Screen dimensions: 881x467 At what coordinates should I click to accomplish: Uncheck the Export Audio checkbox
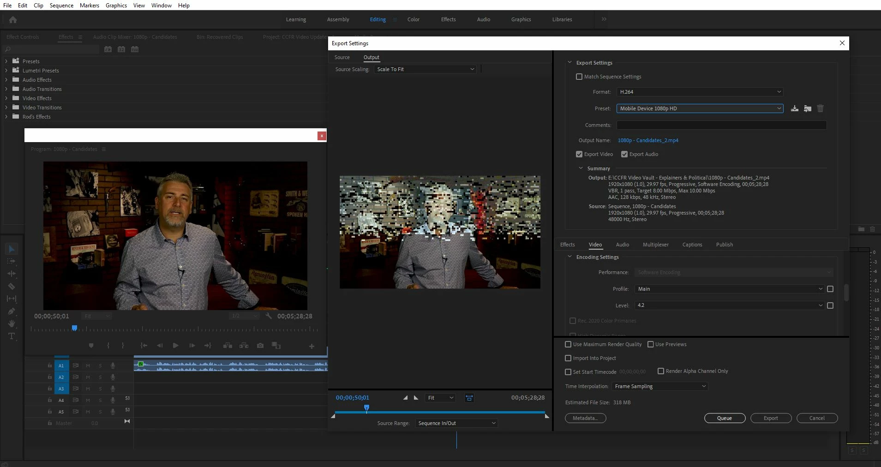(624, 154)
